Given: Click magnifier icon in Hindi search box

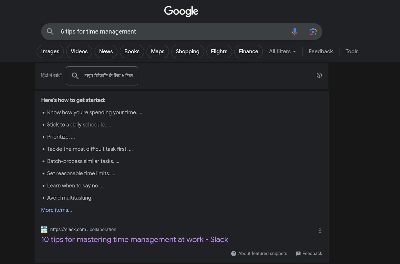Looking at the screenshot, I should click(75, 76).
